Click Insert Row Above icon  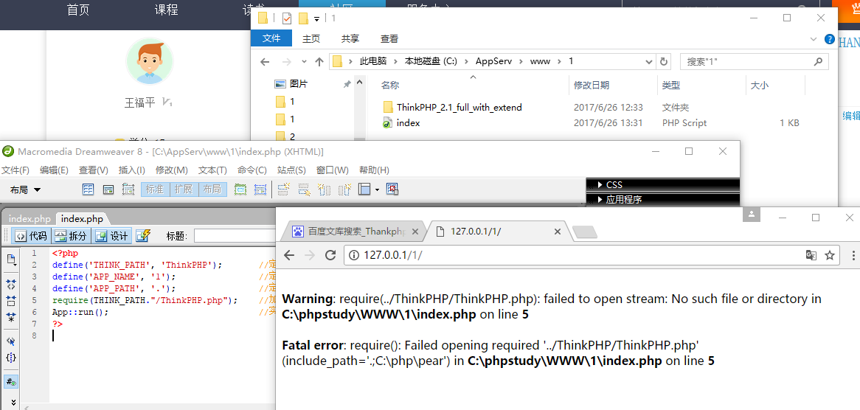pos(283,190)
